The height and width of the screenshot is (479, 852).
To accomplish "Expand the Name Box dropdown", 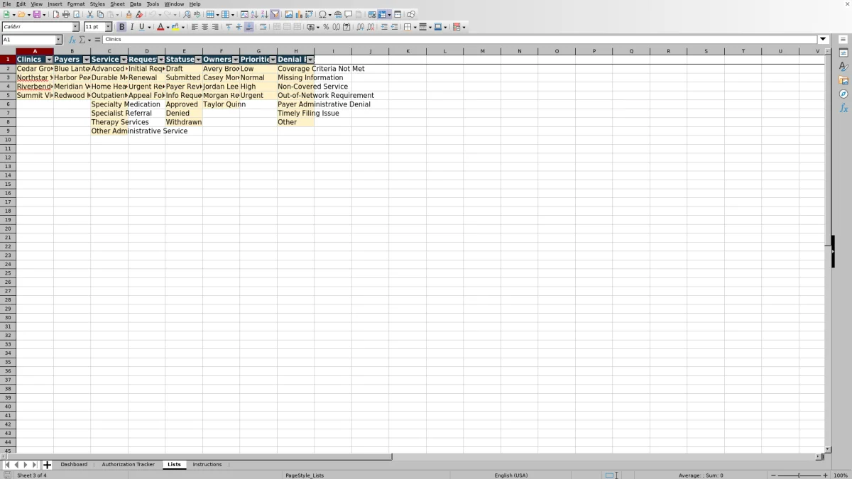I will click(x=58, y=40).
